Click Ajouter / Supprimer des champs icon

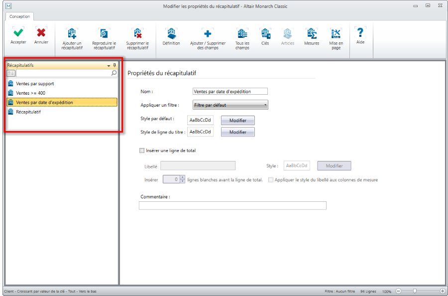tap(208, 34)
